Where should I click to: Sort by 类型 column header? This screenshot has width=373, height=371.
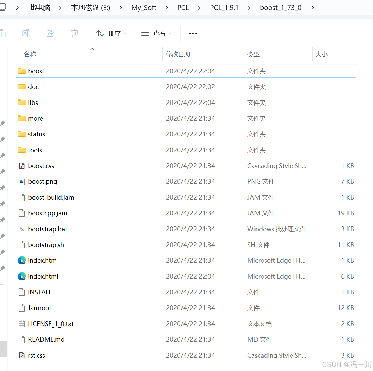[x=253, y=54]
